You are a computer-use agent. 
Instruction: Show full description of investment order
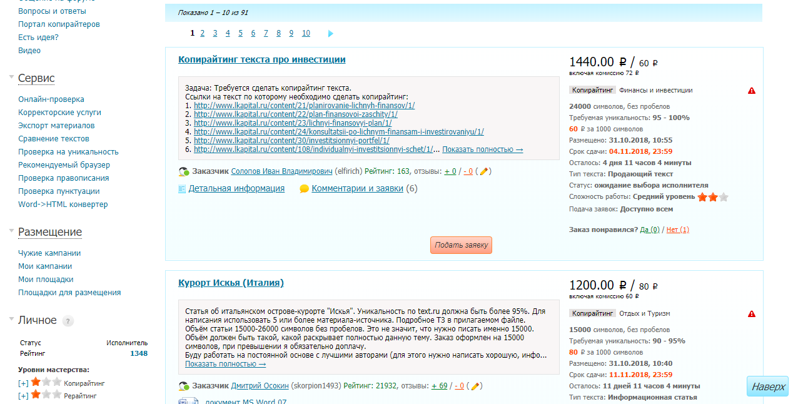tap(482, 149)
